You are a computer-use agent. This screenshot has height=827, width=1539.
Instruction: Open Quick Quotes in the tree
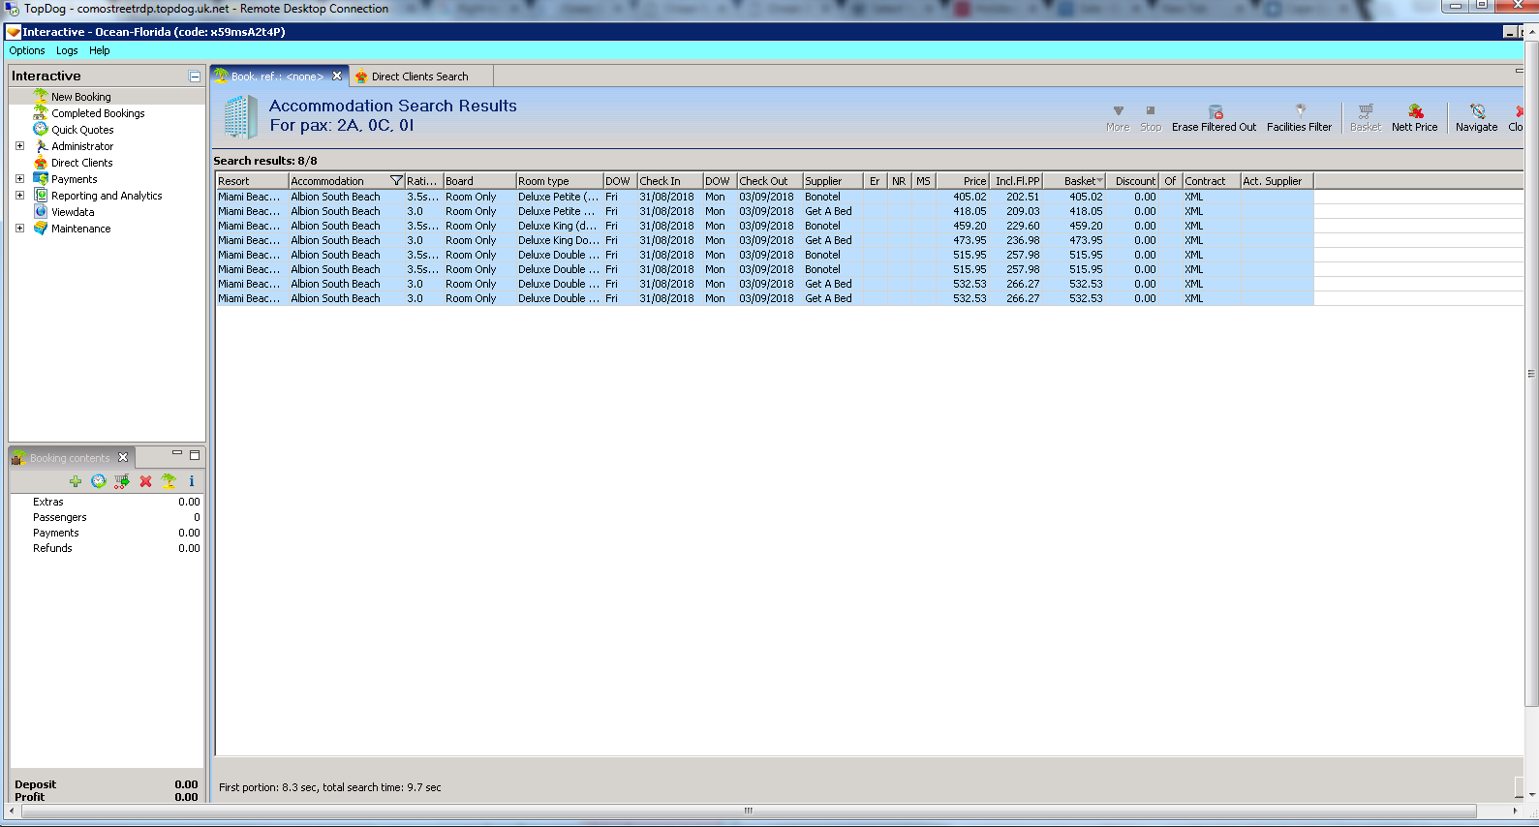(x=82, y=130)
